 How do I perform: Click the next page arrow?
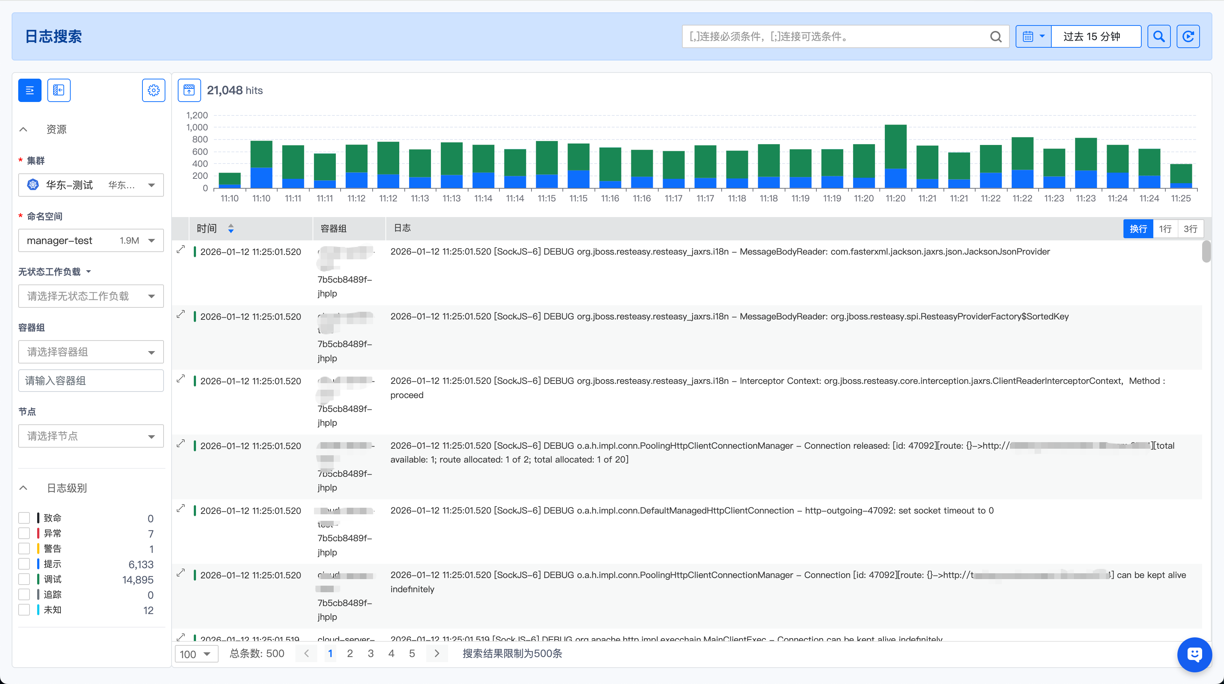[x=437, y=654]
